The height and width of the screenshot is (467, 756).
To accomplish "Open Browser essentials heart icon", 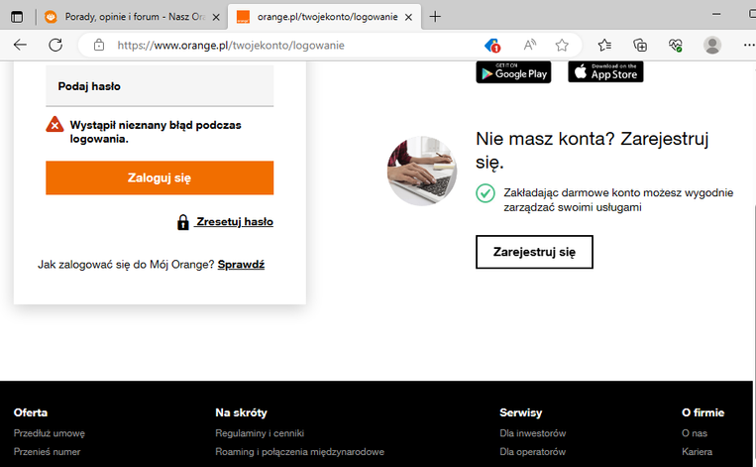I will [676, 45].
